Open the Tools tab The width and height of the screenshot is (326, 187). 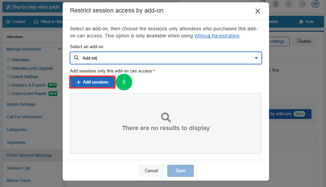[x=306, y=22]
